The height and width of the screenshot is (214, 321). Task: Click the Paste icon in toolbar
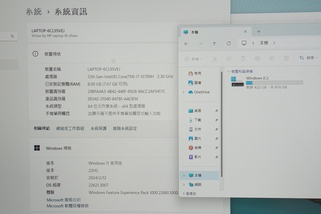(243, 59)
